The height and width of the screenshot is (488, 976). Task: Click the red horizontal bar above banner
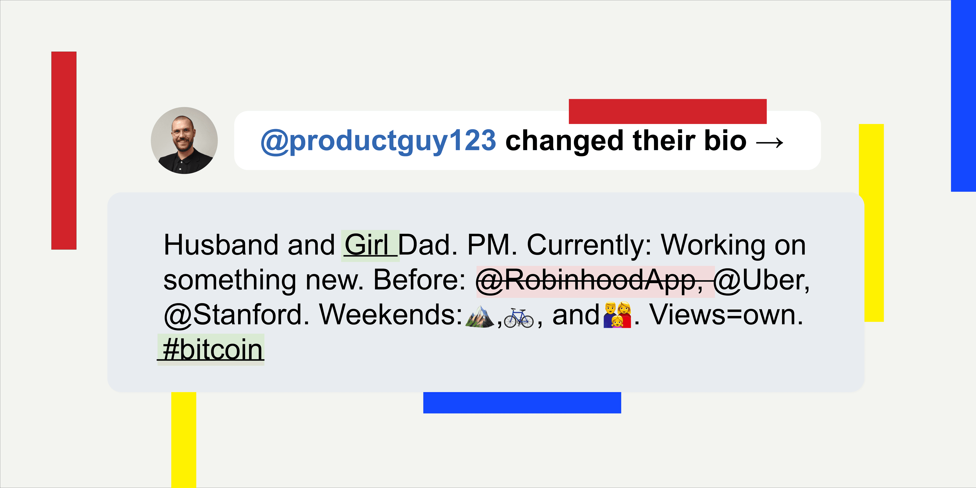click(x=668, y=111)
